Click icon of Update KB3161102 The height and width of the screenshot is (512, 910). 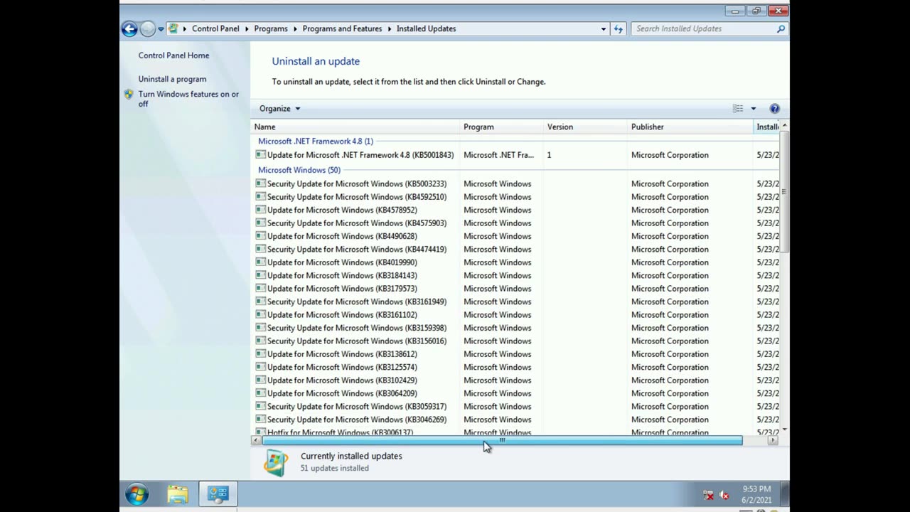pos(260,315)
